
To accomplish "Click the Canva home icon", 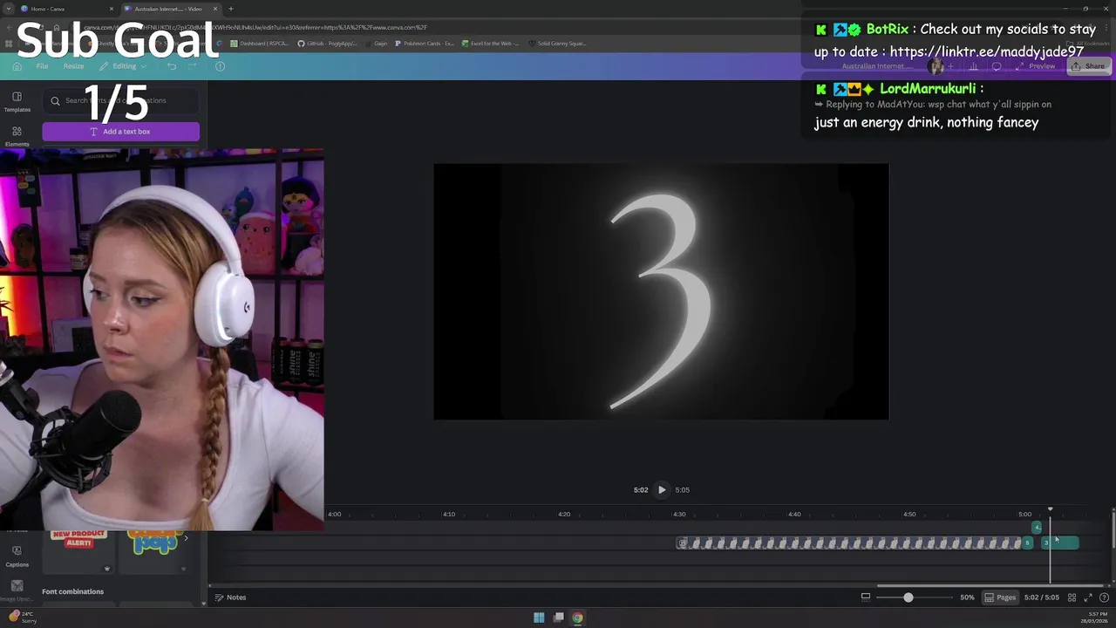I will [x=17, y=66].
